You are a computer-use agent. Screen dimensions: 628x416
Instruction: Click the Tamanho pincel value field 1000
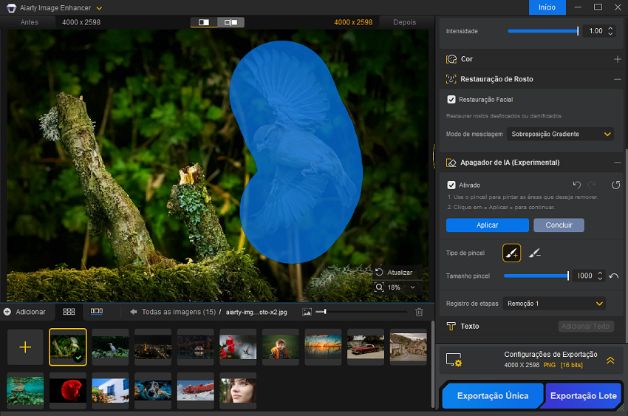[584, 276]
